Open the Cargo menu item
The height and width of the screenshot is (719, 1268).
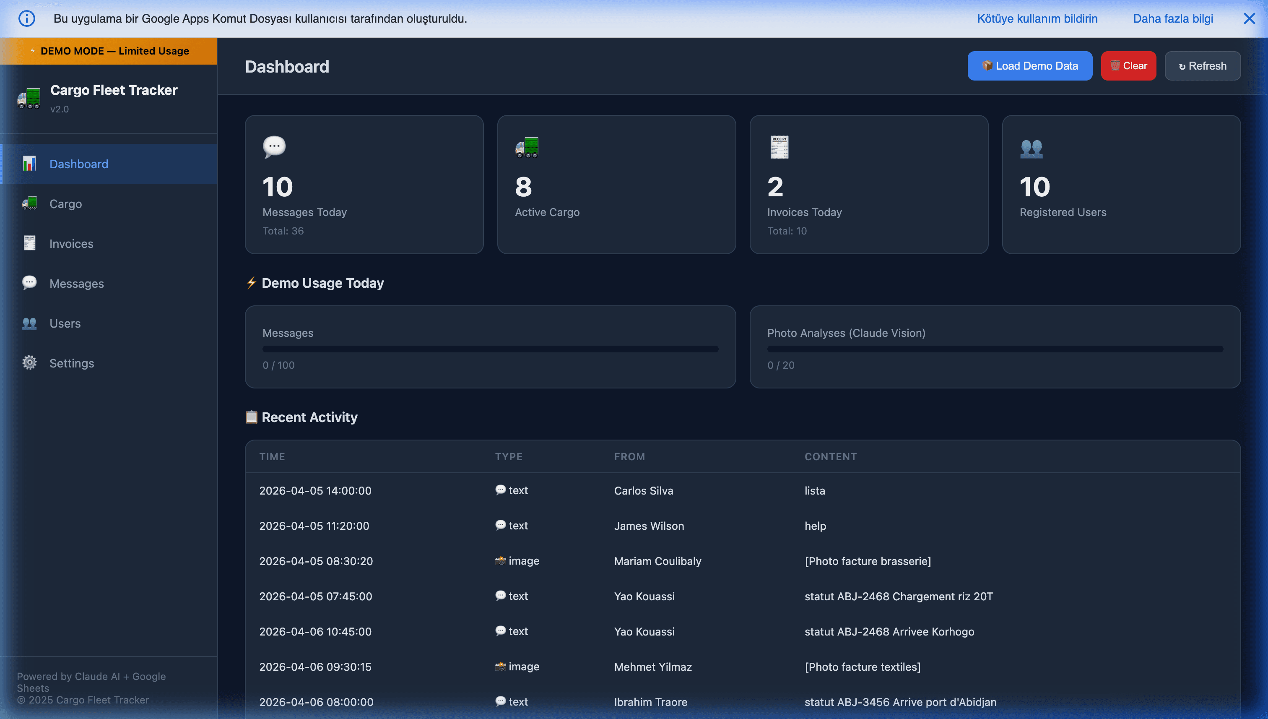coord(66,203)
